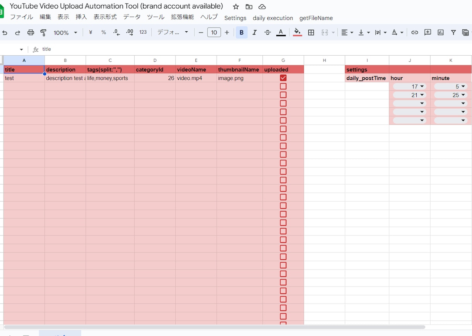Apply strikethrough formatting
This screenshot has width=472, height=336.
tap(267, 32)
